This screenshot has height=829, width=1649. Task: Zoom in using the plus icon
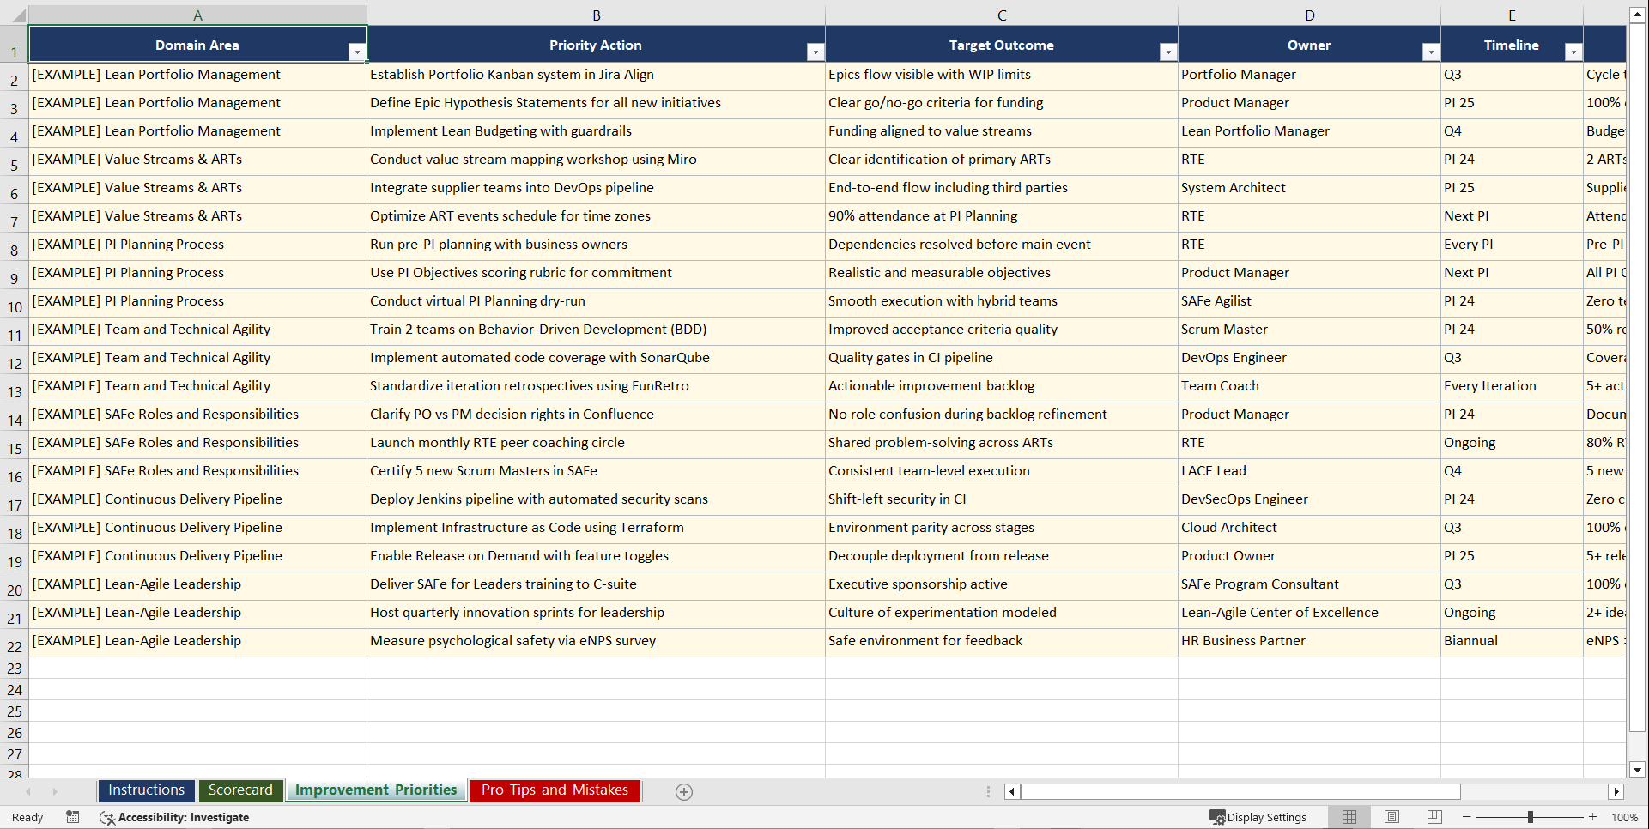coord(1592,817)
